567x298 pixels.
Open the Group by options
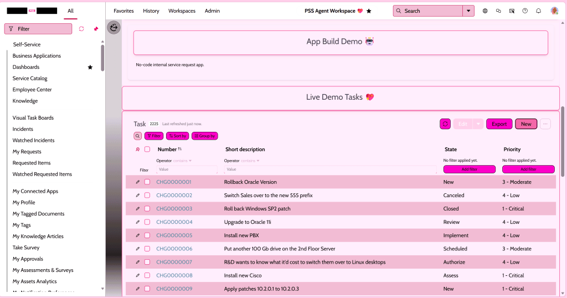[204, 136]
